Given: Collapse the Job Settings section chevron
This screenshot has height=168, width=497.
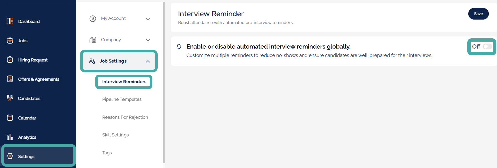Looking at the screenshot, I should point(148,61).
